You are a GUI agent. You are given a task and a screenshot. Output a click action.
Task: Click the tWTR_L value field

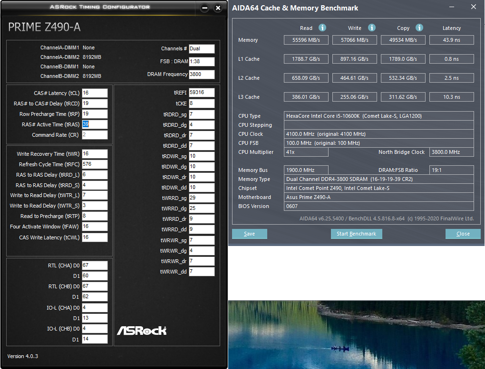(95, 195)
